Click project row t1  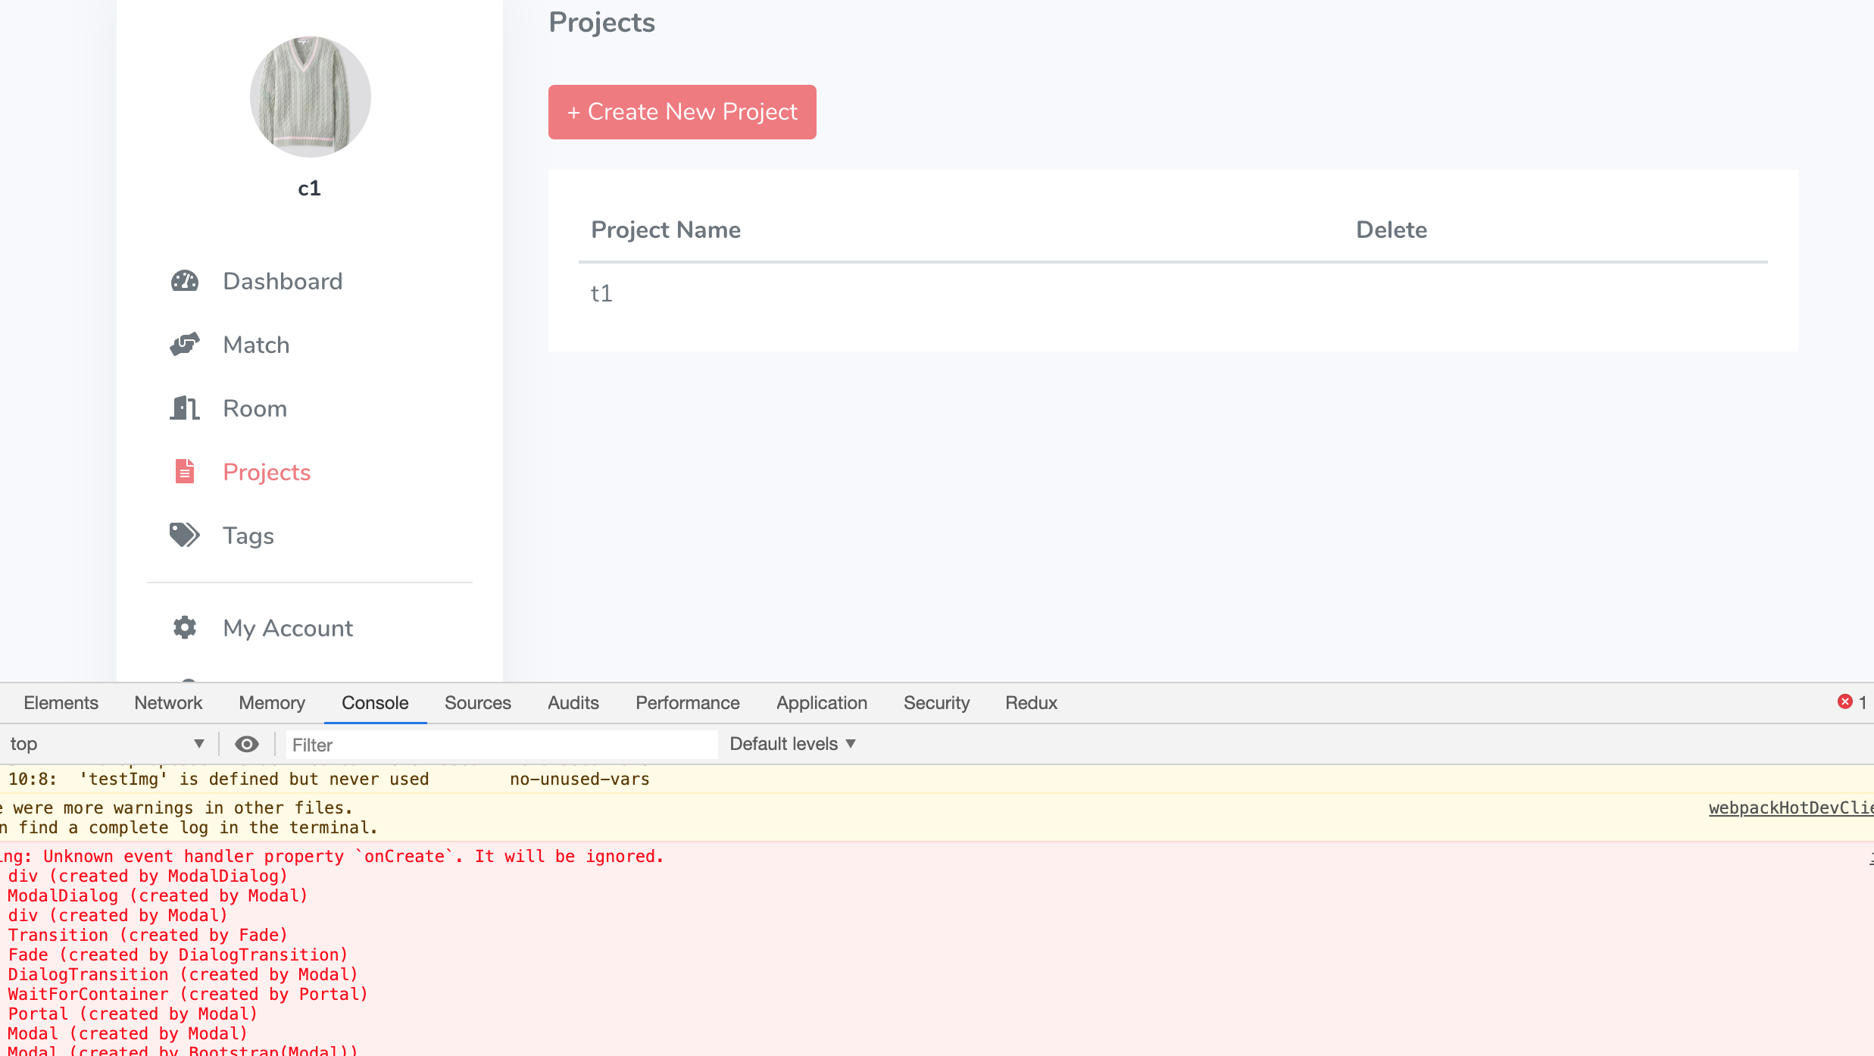[1173, 294]
